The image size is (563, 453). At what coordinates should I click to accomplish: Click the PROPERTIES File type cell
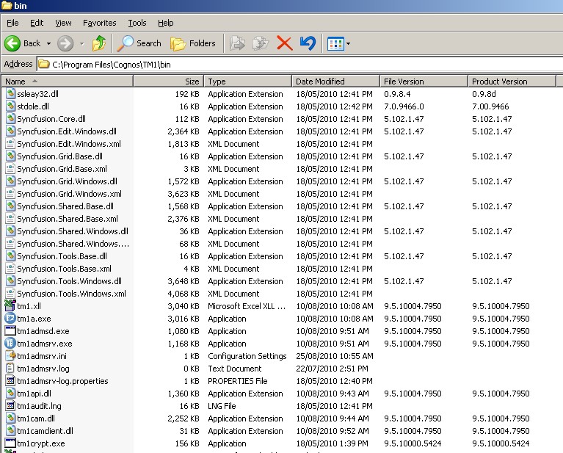pyautogui.click(x=238, y=381)
